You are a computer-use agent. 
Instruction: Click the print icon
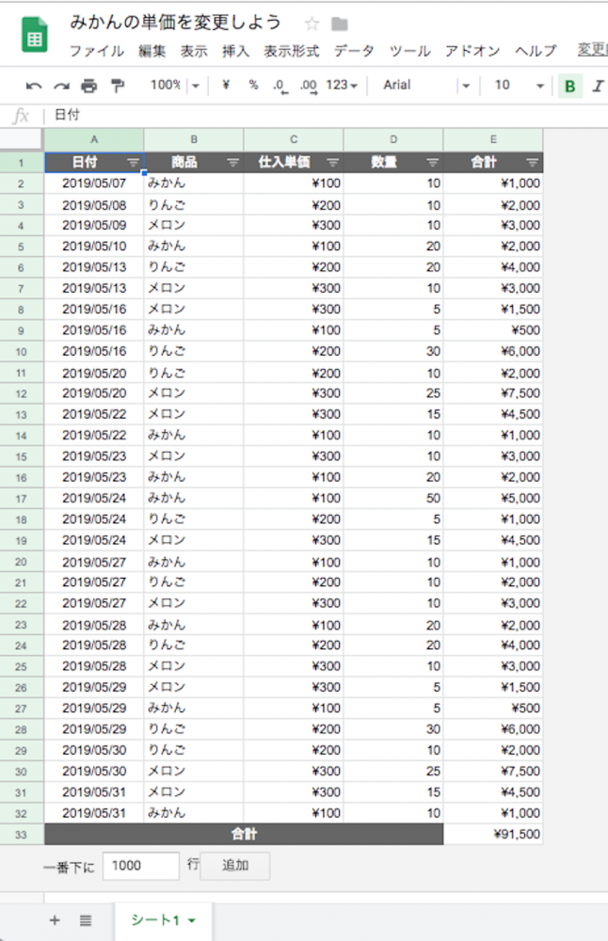88,86
